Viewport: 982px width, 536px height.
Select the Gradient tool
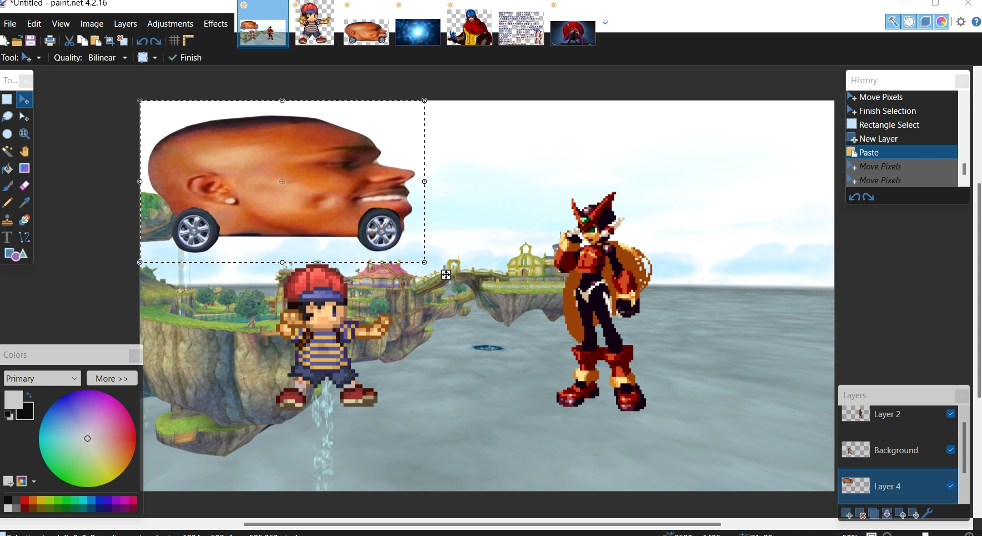tap(24, 168)
